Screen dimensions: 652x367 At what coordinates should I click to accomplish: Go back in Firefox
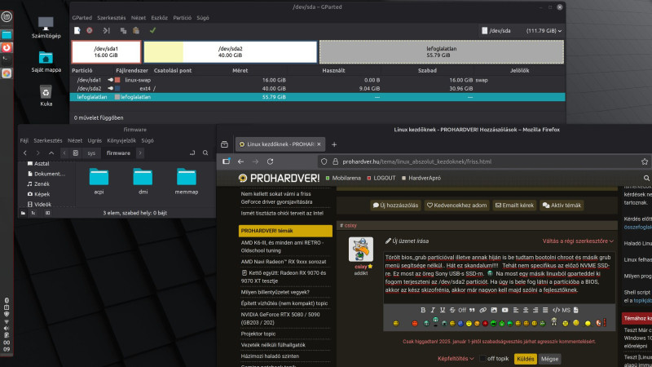(x=240, y=161)
